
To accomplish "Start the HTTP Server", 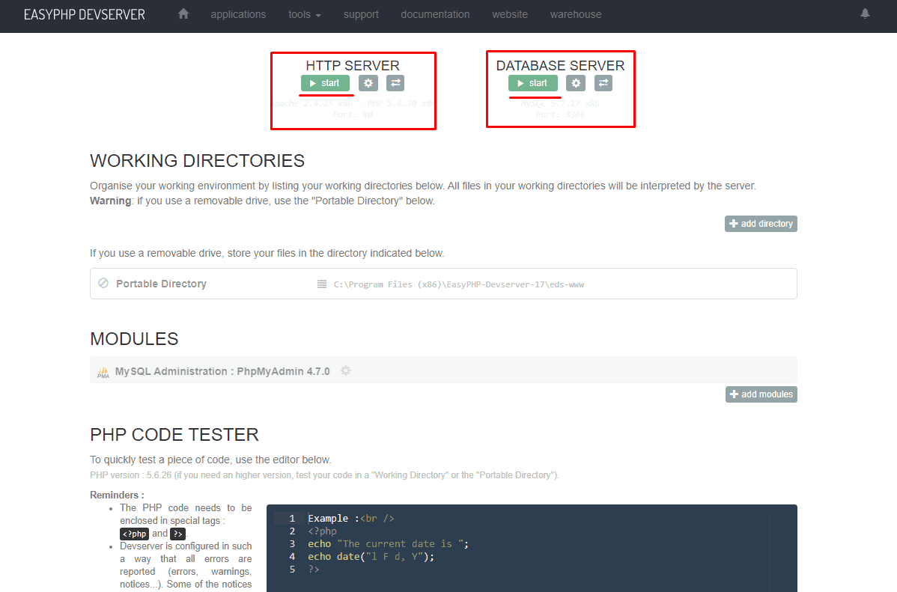I will pos(325,83).
